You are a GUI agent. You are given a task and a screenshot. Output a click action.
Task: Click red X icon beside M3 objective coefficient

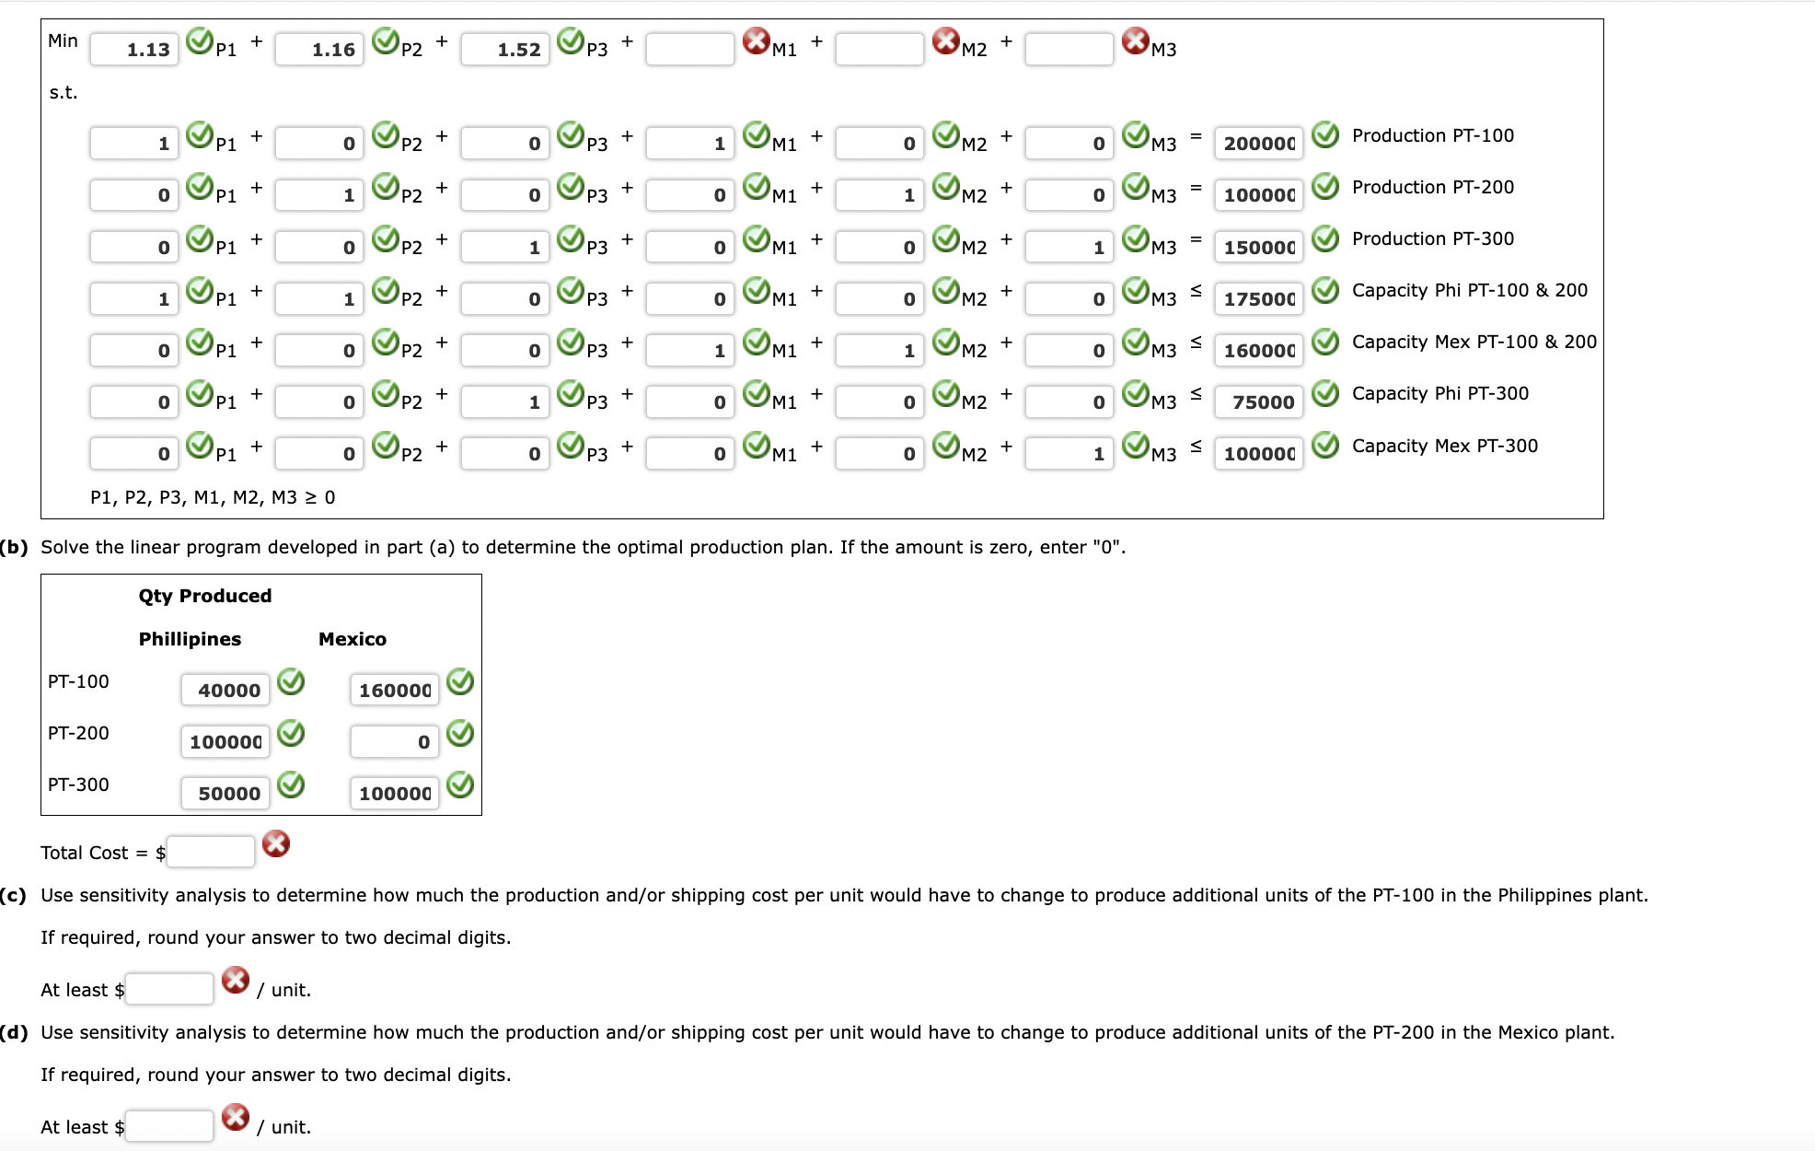pos(1135,41)
